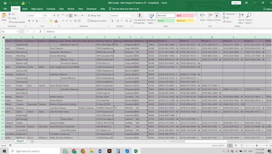Toggle Wrap Text
The width and height of the screenshot is (272, 154).
pyautogui.click(x=94, y=16)
